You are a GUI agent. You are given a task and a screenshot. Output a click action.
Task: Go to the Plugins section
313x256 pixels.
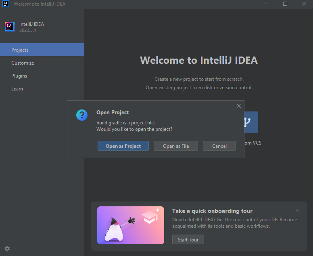coord(42,76)
